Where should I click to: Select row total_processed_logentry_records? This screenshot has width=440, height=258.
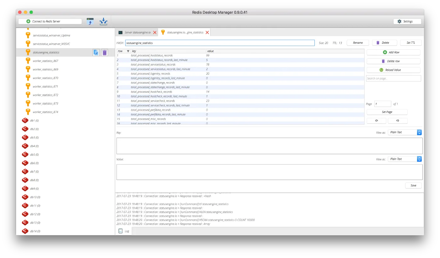[x=240, y=74]
